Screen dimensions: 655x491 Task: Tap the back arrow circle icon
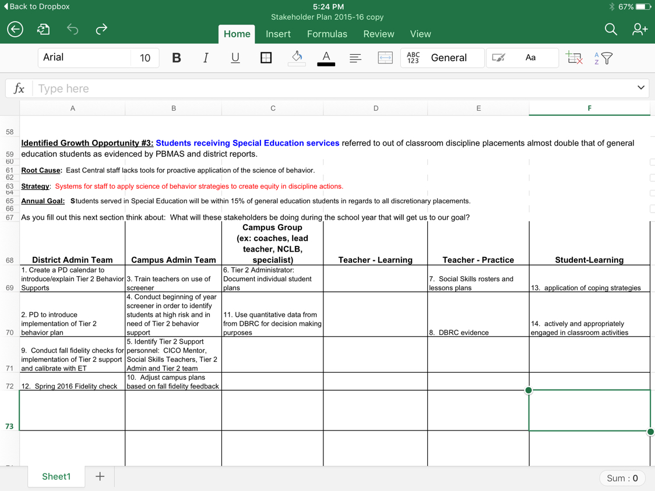click(15, 29)
